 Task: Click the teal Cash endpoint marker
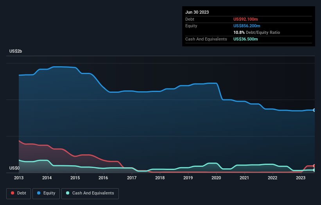click(314, 170)
